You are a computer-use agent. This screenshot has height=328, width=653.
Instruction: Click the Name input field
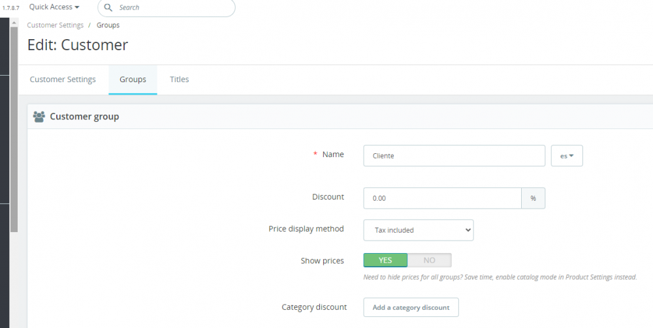click(454, 156)
